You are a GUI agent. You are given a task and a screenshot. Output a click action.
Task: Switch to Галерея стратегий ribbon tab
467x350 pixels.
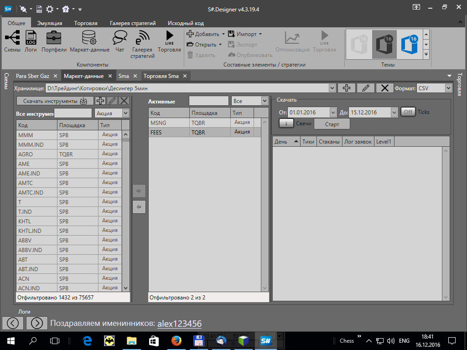point(133,23)
